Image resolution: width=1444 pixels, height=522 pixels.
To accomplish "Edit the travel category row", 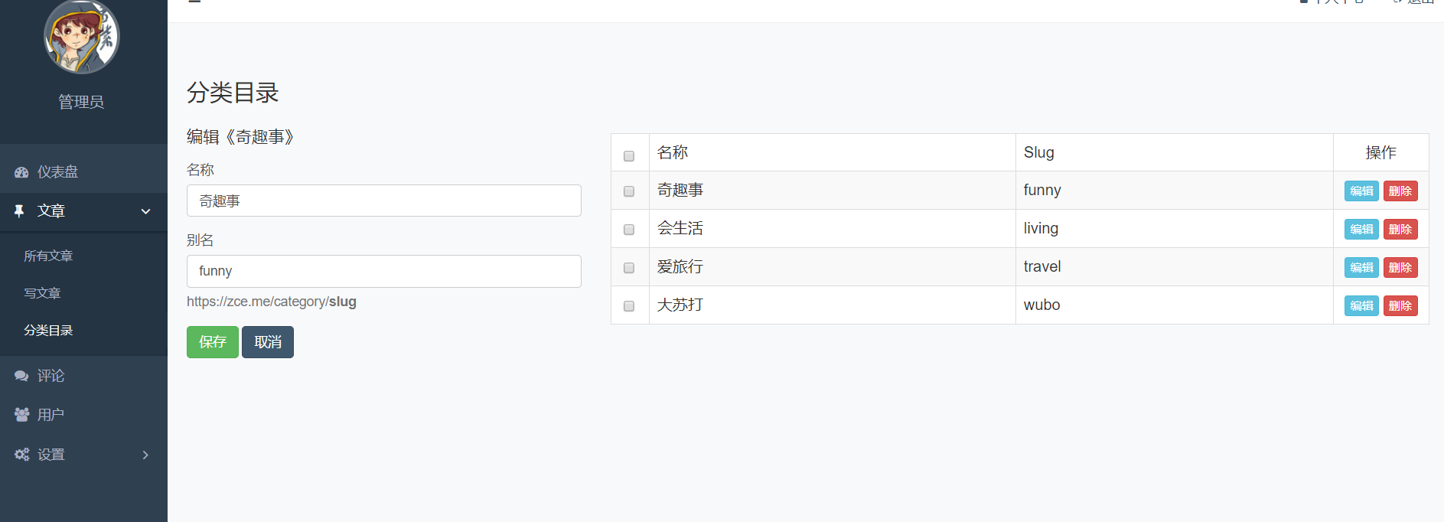I will point(1361,268).
